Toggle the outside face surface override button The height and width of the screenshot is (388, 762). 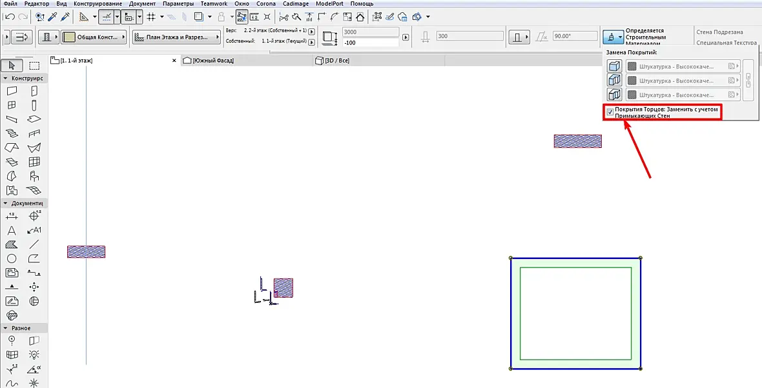615,66
